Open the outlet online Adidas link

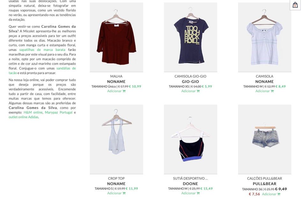[23, 117]
